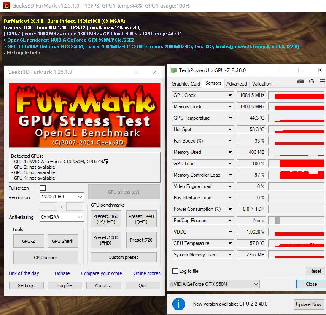This screenshot has width=326, height=315.
Task: Switch to the Advanced tab
Action: (x=237, y=84)
